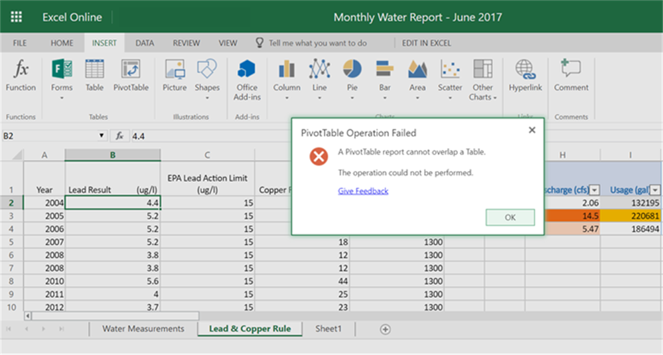Switch to the Water Measurements sheet tab
The width and height of the screenshot is (663, 355).
[x=143, y=329]
